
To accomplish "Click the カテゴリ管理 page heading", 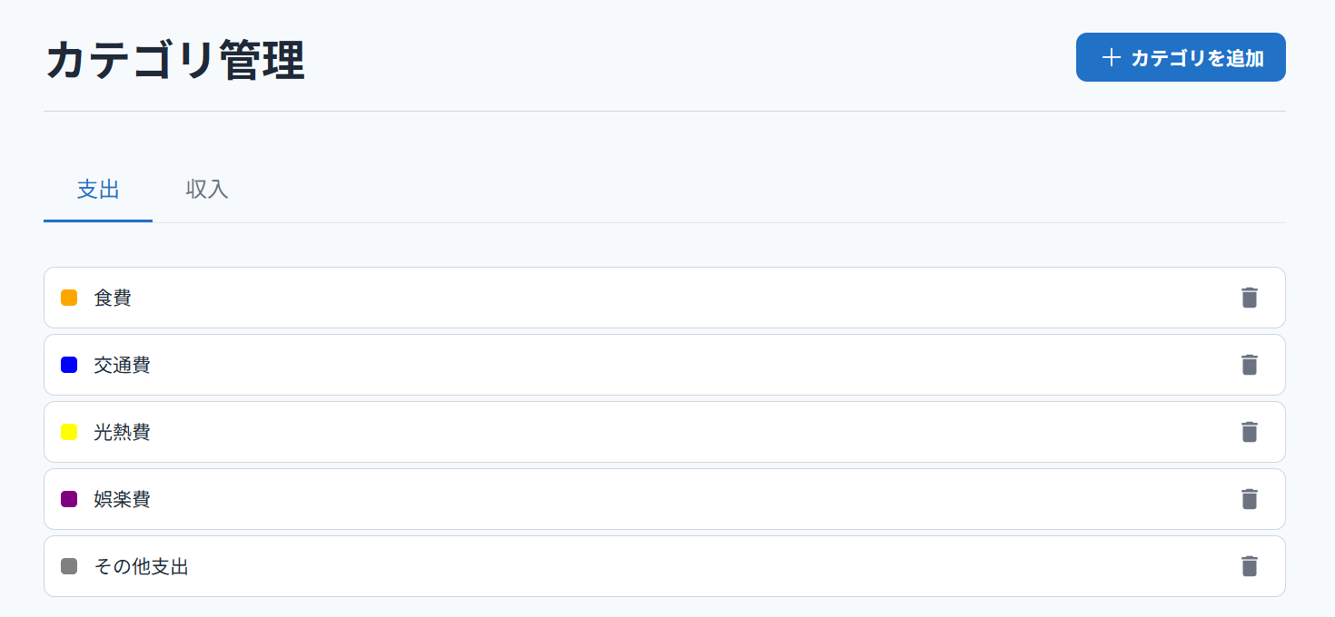I will coord(174,61).
